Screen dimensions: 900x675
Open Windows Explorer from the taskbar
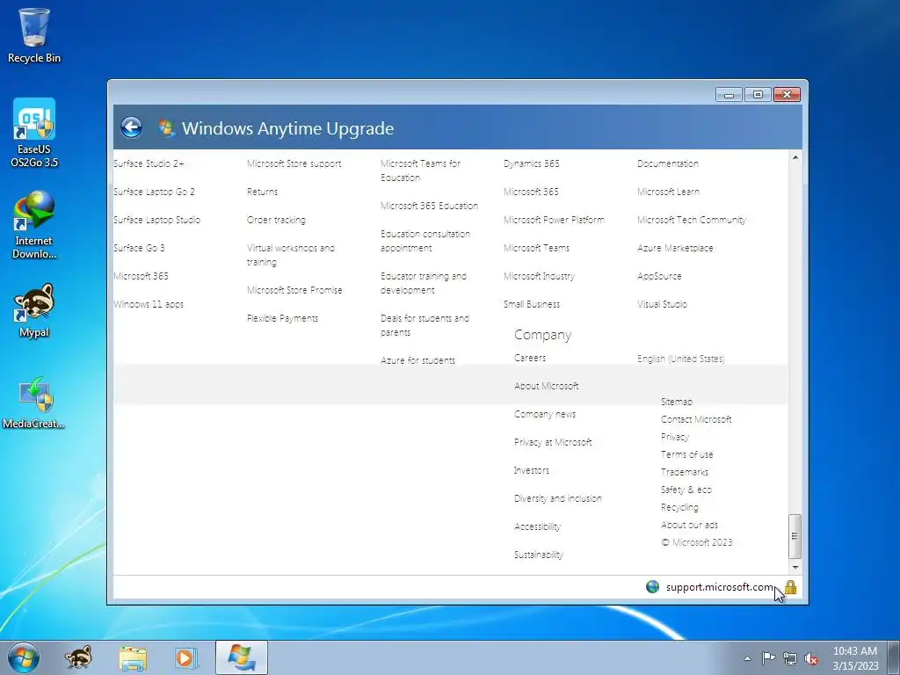(x=133, y=657)
